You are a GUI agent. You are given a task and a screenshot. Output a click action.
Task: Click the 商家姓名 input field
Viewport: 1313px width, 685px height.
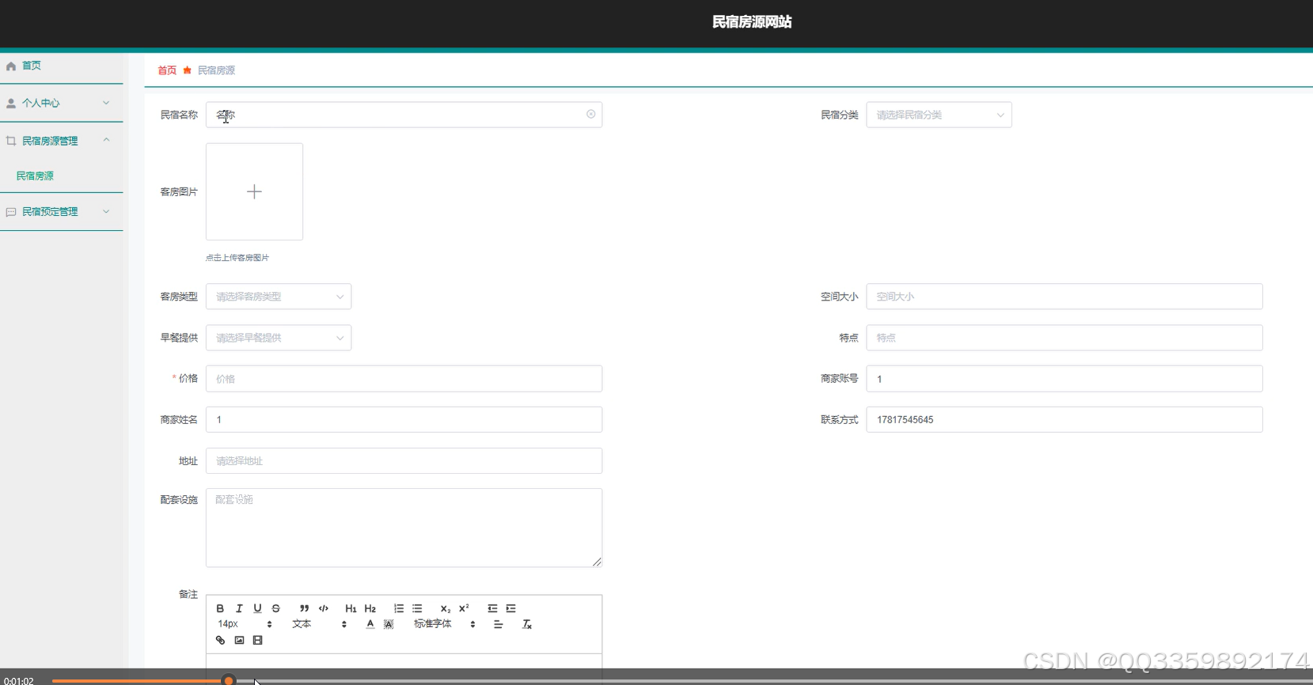click(x=404, y=419)
